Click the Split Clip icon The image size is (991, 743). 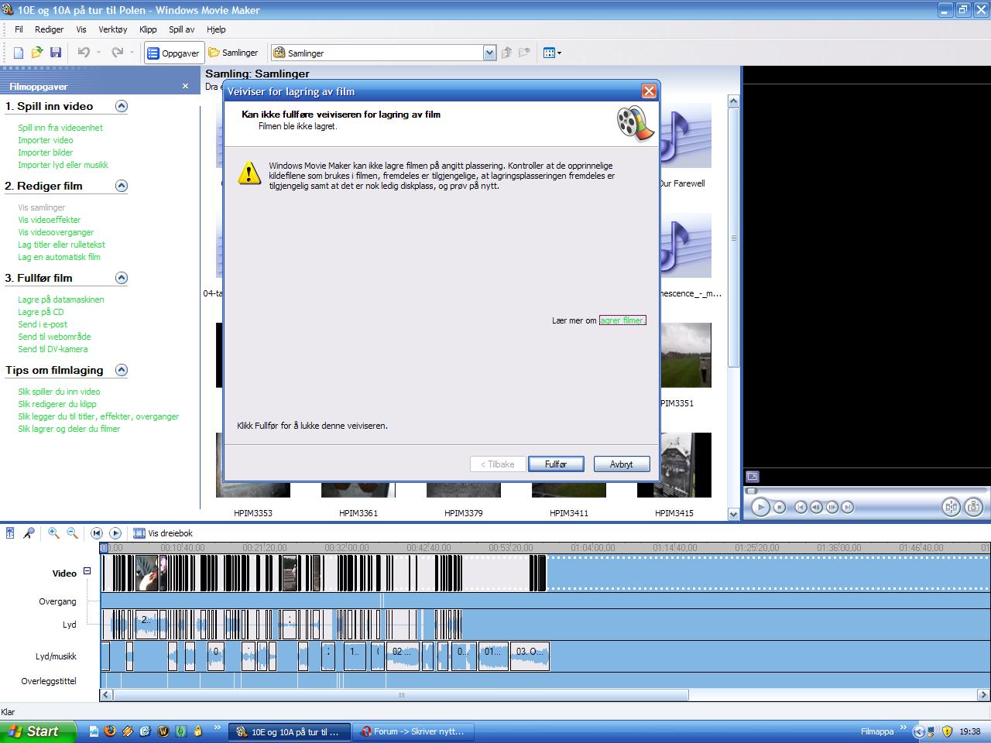pos(952,507)
